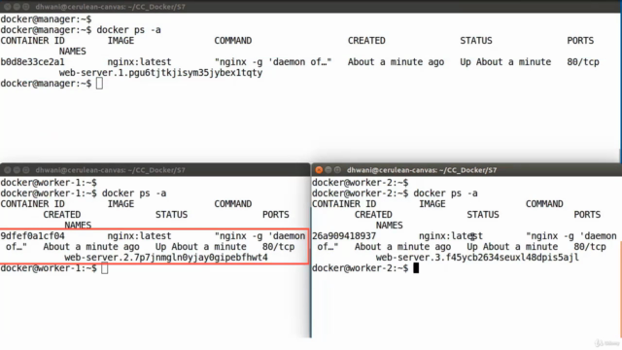
Task: Maximize the worker-1 terminal window
Action: pos(26,170)
